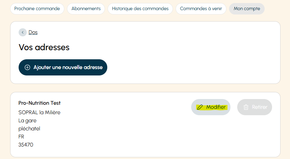Click the Modifier button
This screenshot has width=290, height=159.
[x=211, y=107]
